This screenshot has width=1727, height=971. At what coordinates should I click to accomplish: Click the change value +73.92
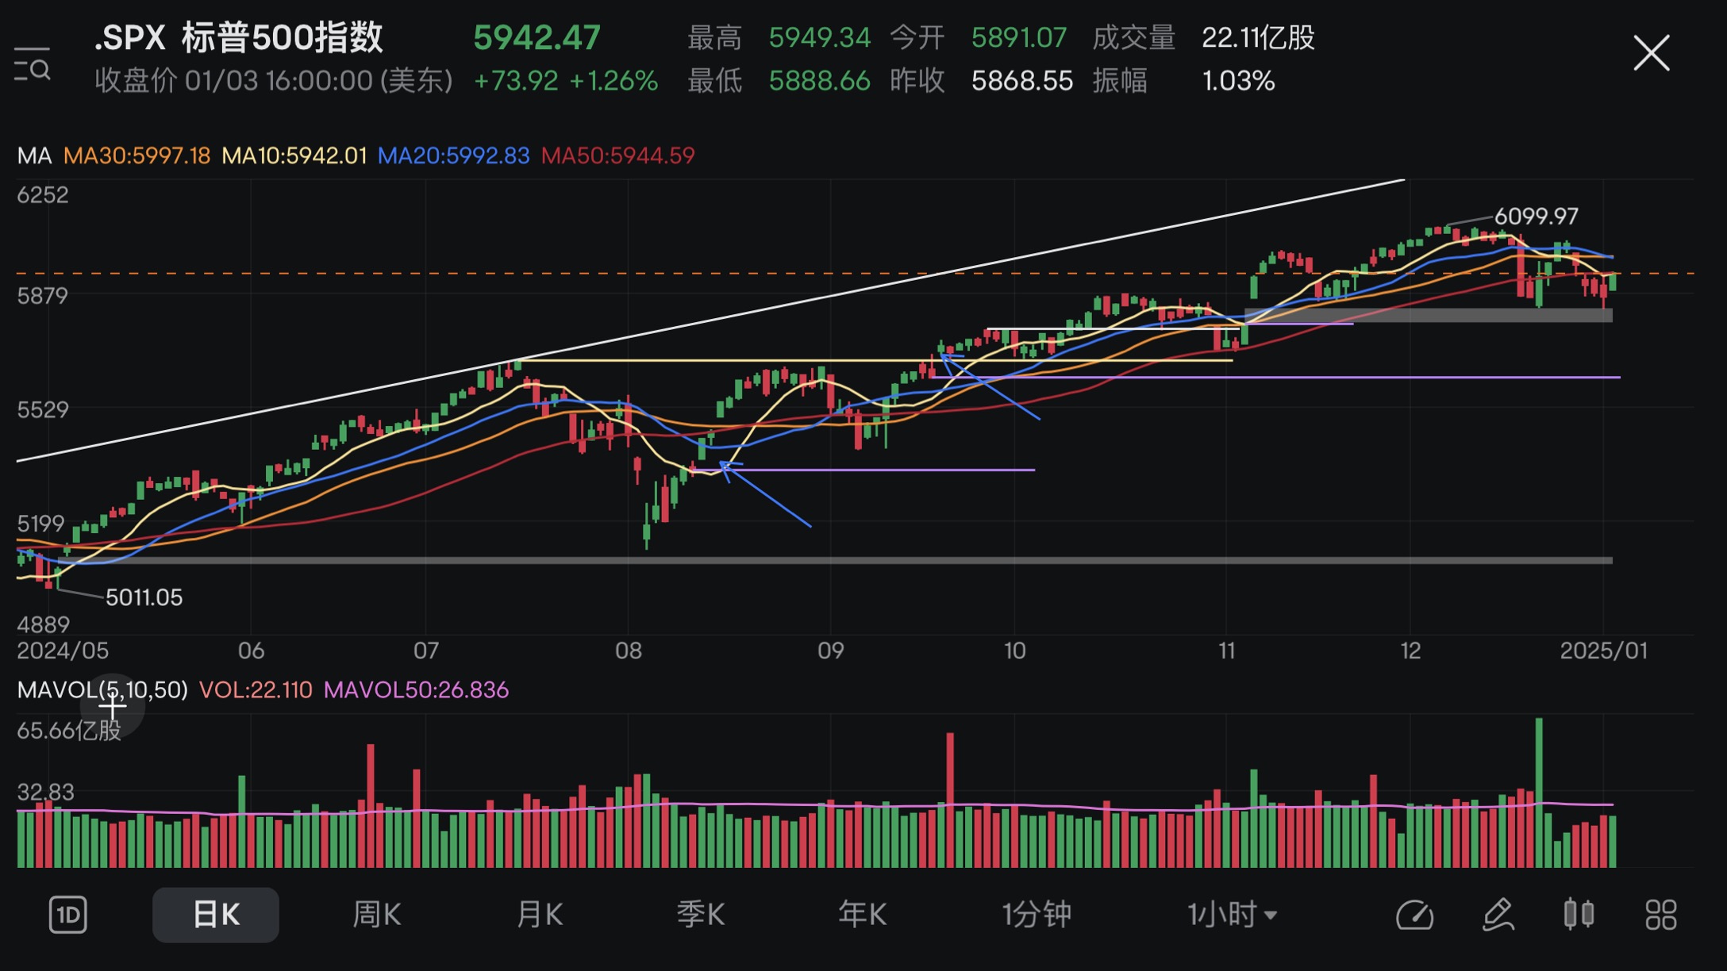(516, 81)
